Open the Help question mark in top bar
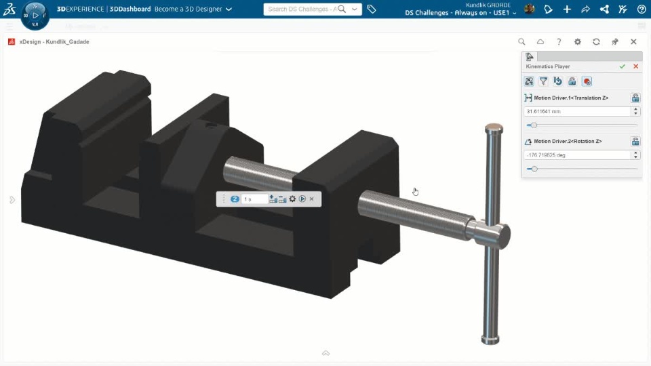Screen dimensions: 651x366 click(642, 9)
